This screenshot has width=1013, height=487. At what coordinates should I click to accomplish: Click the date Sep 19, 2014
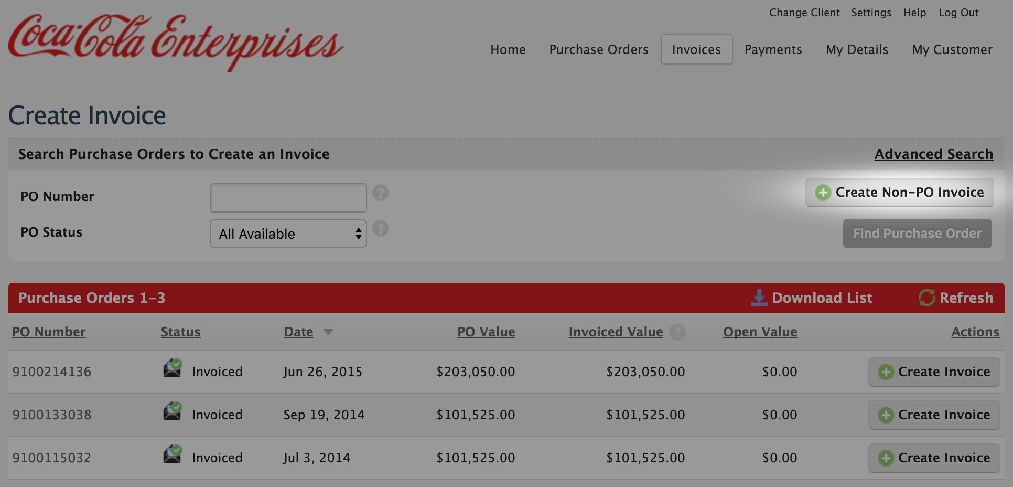click(324, 415)
